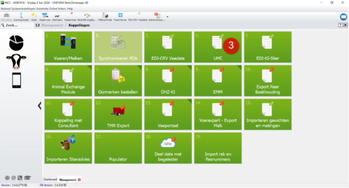Screen dimensions: 349x188
Task: Open EDI-CRV Veedata from the toolbar
Action: point(138,17)
